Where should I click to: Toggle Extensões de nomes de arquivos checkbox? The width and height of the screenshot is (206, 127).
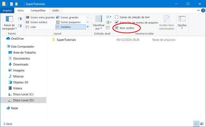point(117,22)
